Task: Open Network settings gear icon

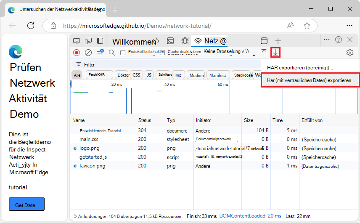Action: point(349,53)
